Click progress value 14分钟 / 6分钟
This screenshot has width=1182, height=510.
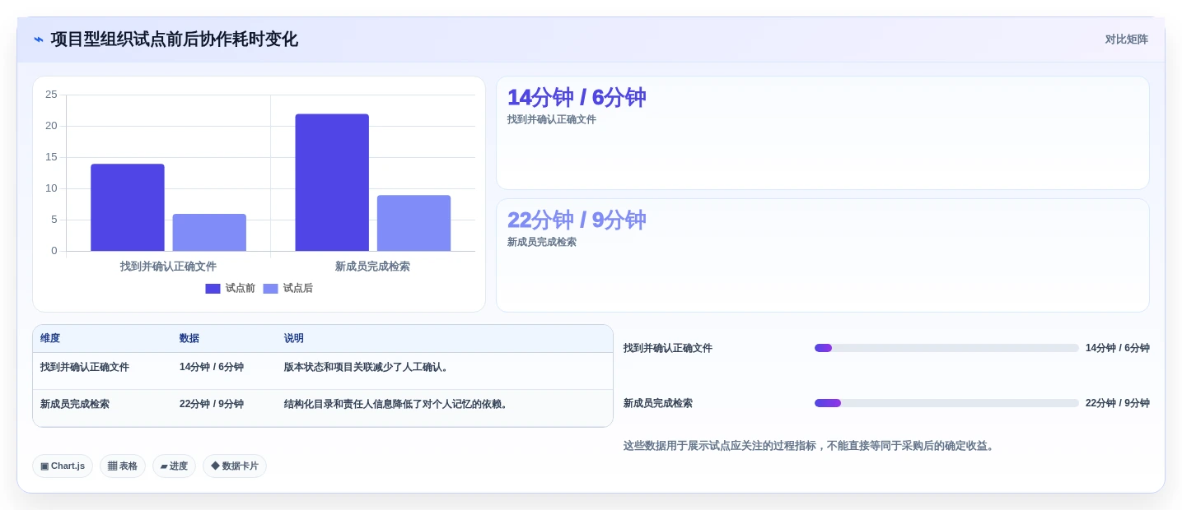pos(1118,349)
